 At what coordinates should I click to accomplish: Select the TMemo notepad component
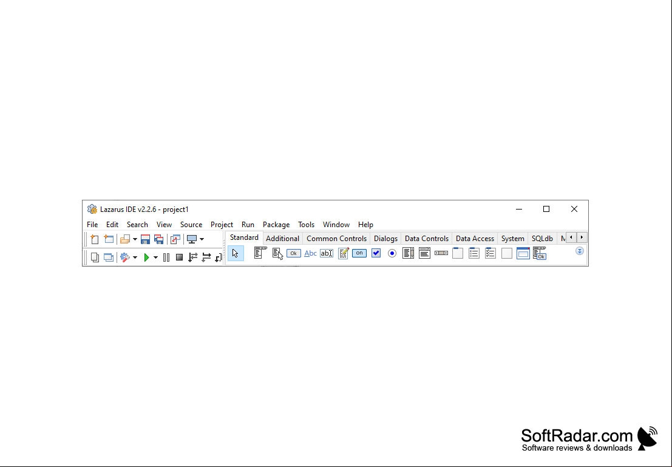pos(344,253)
